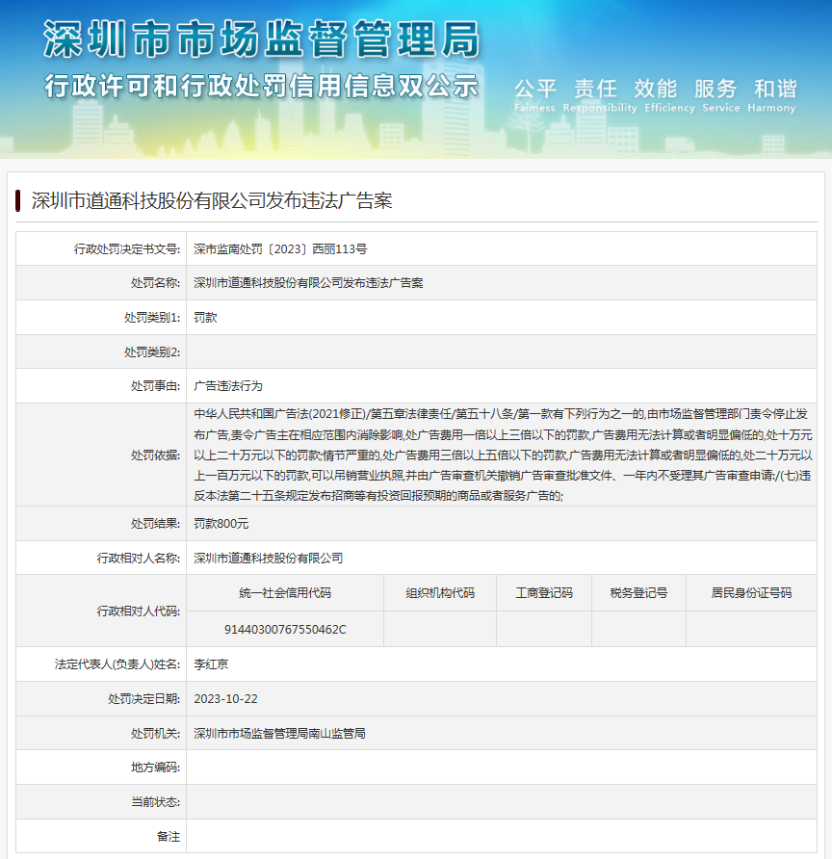Click the banner slogan 服务 Service
Viewport: 832px width, 859px height.
coord(721,95)
